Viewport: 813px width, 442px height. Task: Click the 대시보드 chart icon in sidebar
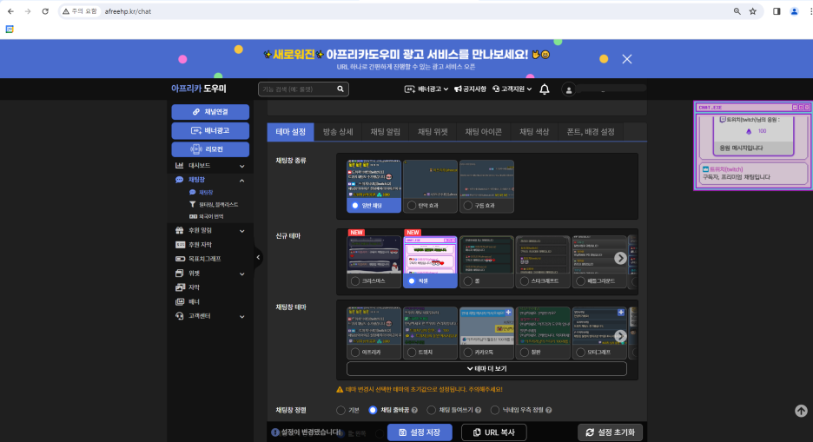pos(180,166)
